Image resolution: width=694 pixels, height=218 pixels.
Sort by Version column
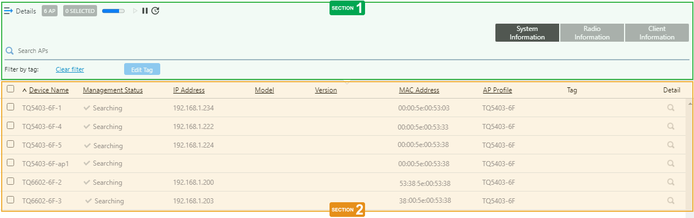tap(326, 90)
